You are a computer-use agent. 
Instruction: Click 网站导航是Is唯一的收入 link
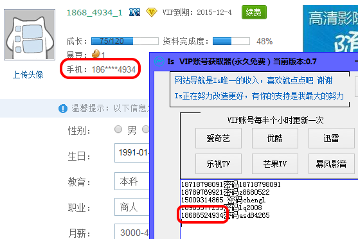tap(253, 80)
